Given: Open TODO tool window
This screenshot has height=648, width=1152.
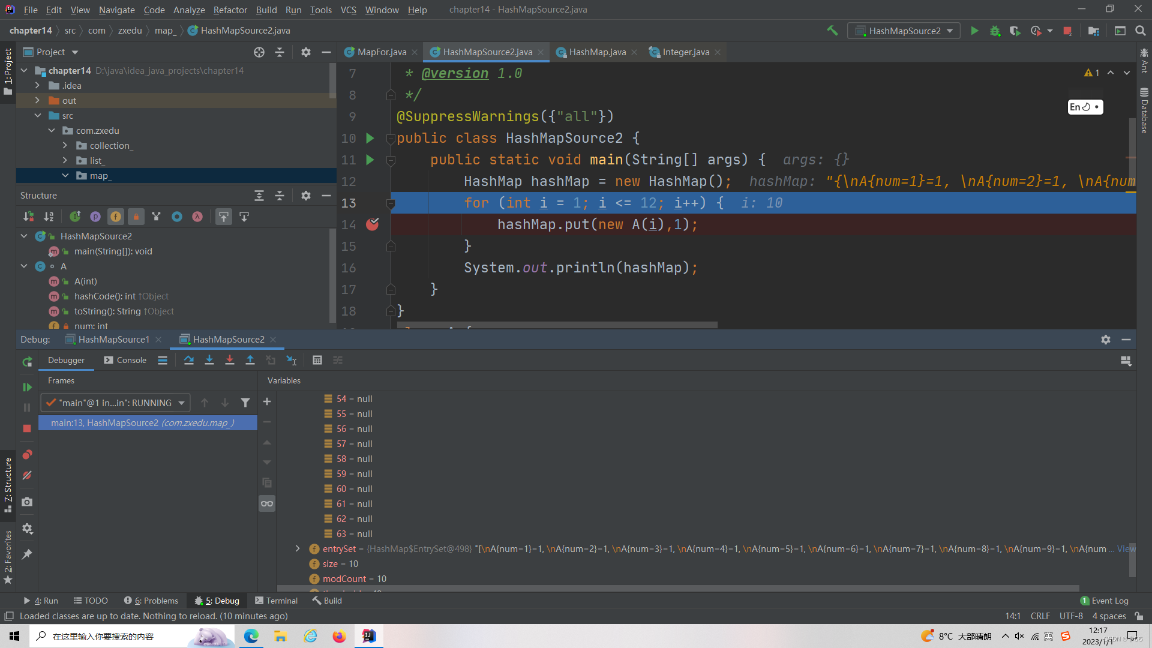Looking at the screenshot, I should click(91, 601).
